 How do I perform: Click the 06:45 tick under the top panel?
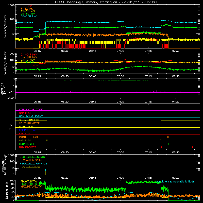point(93,51)
